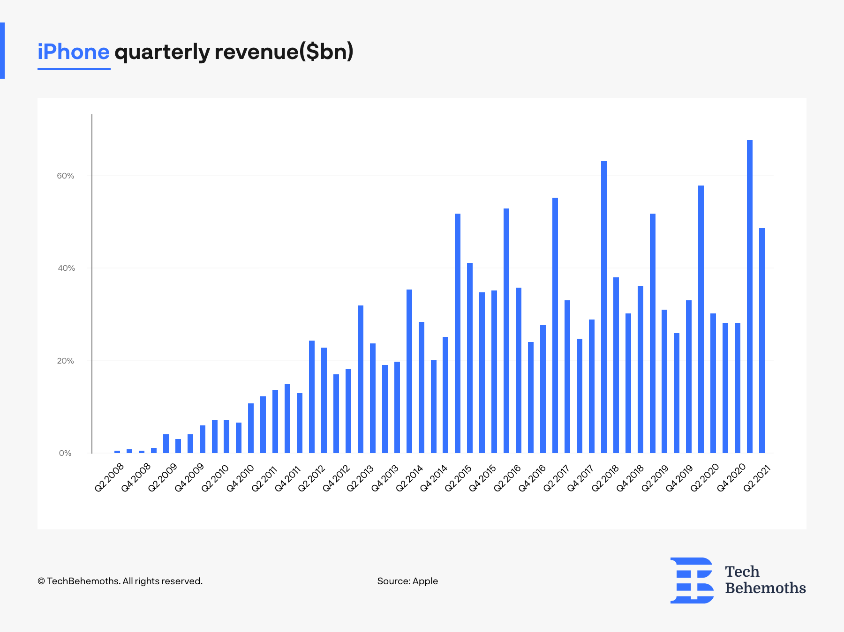844x632 pixels.
Task: Click the 40% y-axis label
Action: [x=66, y=268]
